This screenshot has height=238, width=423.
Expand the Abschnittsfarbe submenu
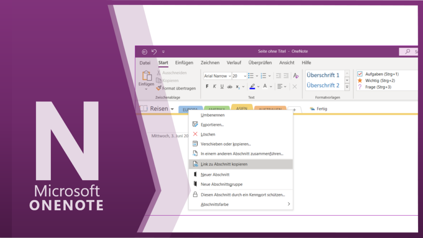[x=241, y=204]
